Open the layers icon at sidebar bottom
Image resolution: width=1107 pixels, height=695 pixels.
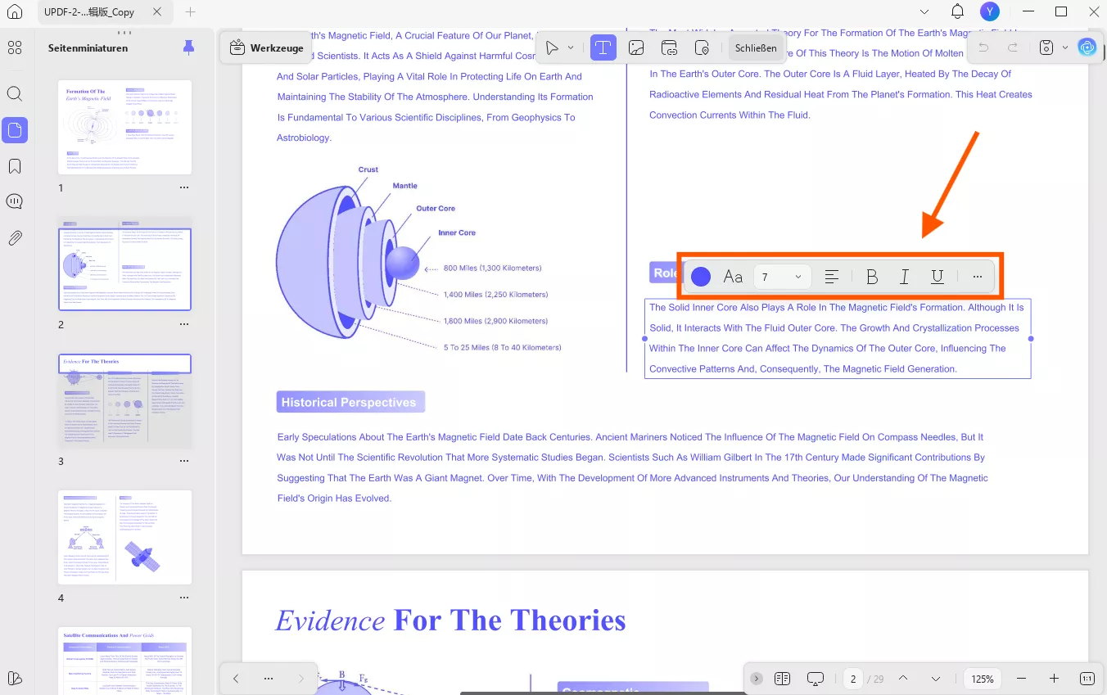coord(15,678)
